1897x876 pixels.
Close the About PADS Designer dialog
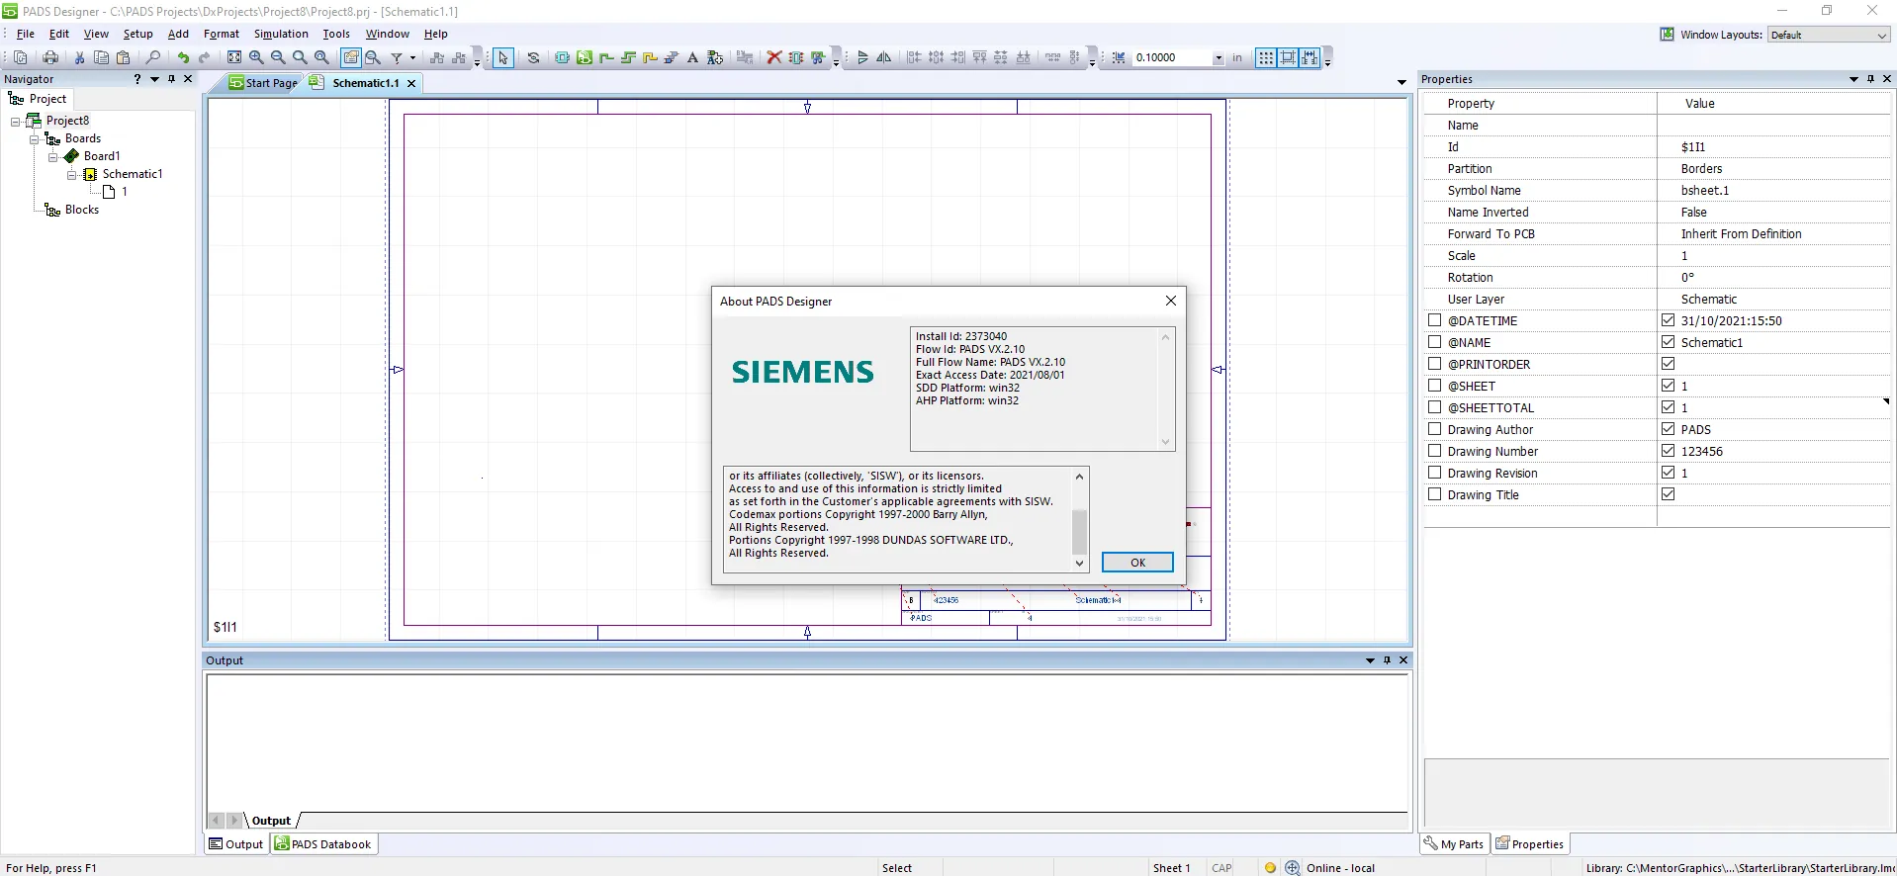pos(1171,301)
